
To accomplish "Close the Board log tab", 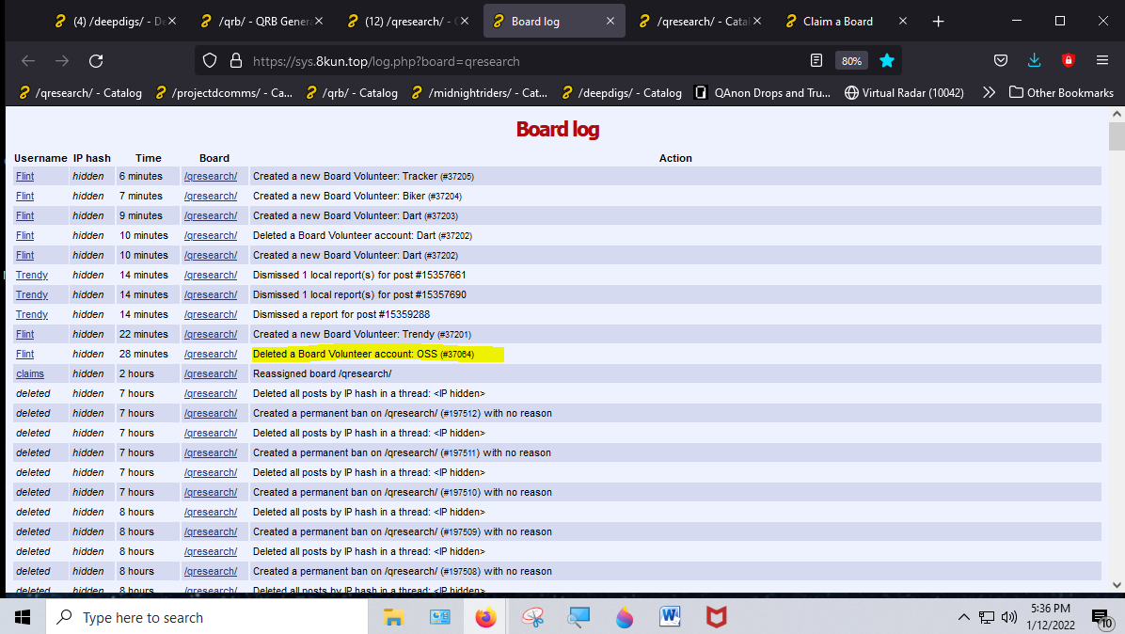I will click(610, 22).
